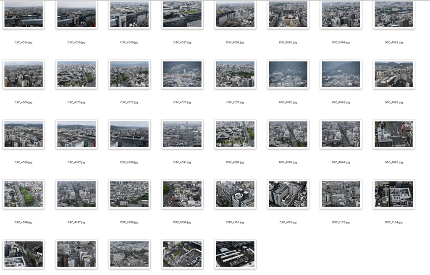View the DSC_4091.jpg image thumbnail

coord(182,134)
